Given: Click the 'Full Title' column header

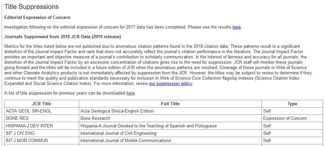Looking at the screenshot, I should coord(170,104).
